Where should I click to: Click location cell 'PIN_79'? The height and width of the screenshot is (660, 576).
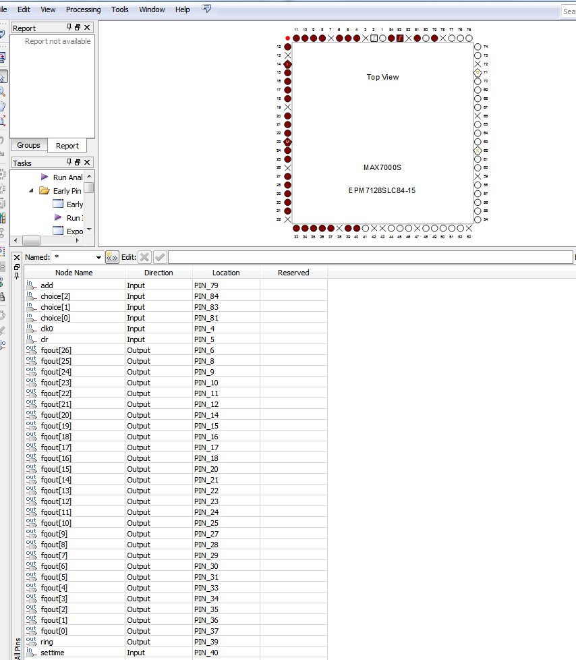click(x=227, y=285)
